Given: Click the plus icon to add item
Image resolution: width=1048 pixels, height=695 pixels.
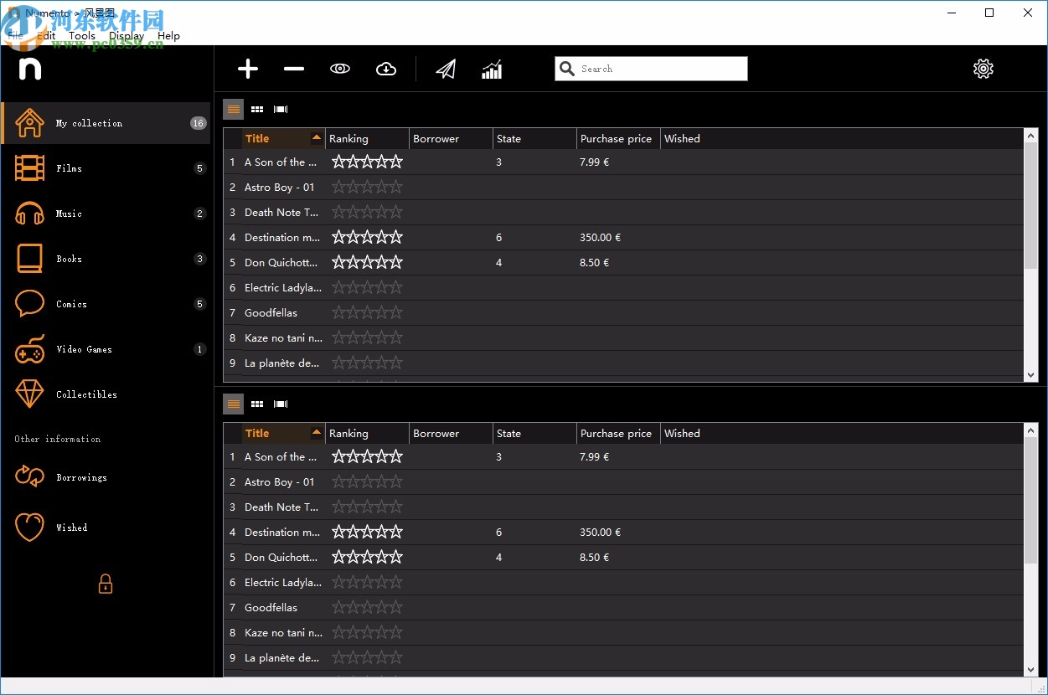Looking at the screenshot, I should (x=248, y=69).
